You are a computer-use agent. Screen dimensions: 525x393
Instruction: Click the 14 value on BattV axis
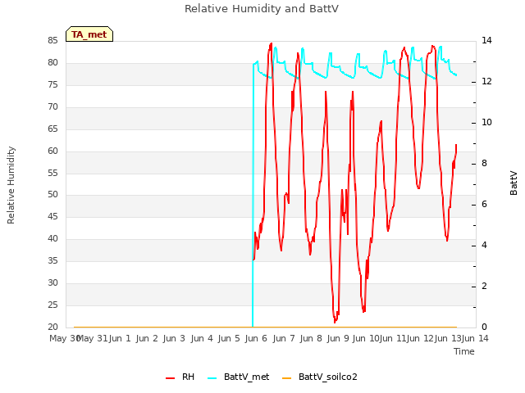(486, 40)
